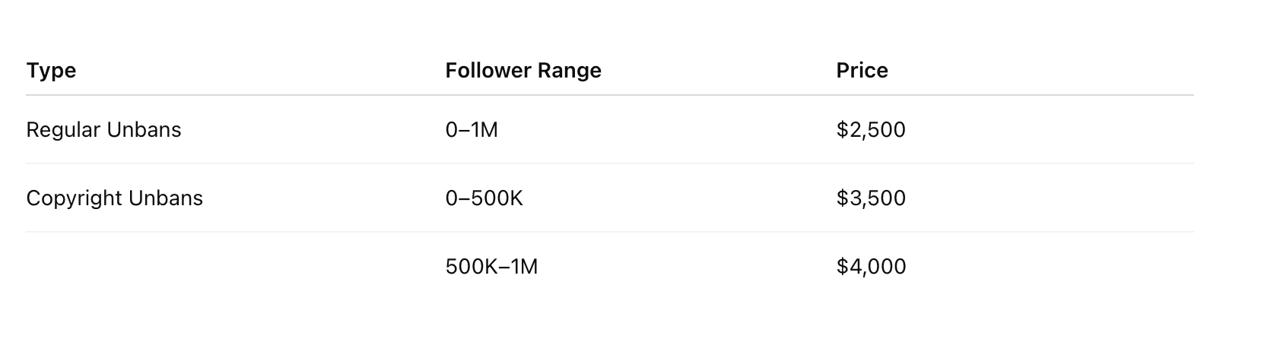
Task: Click the divider under the Copyright Unbans row
Action: [x=610, y=232]
